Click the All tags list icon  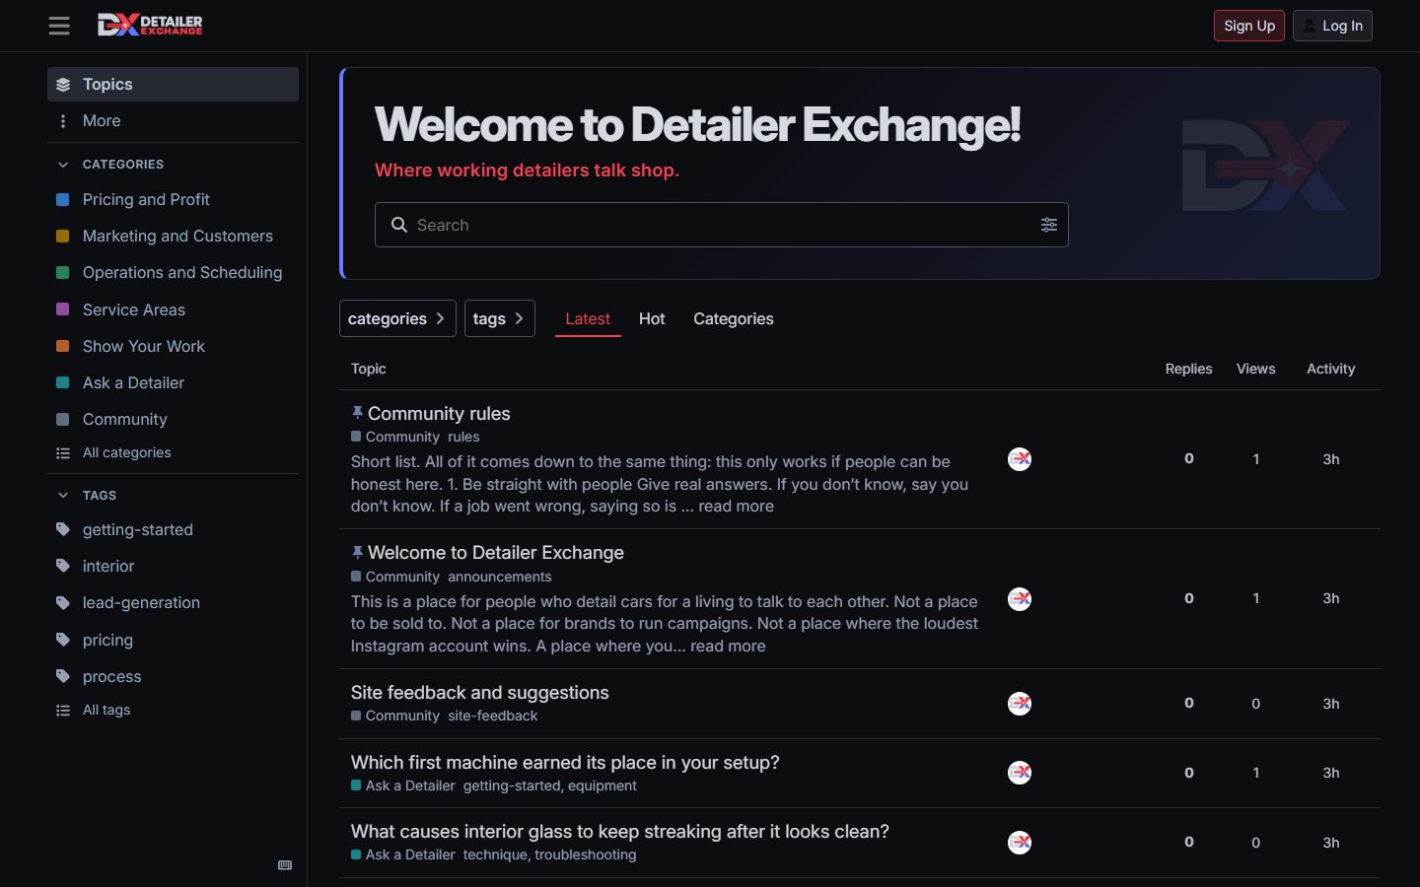click(63, 711)
